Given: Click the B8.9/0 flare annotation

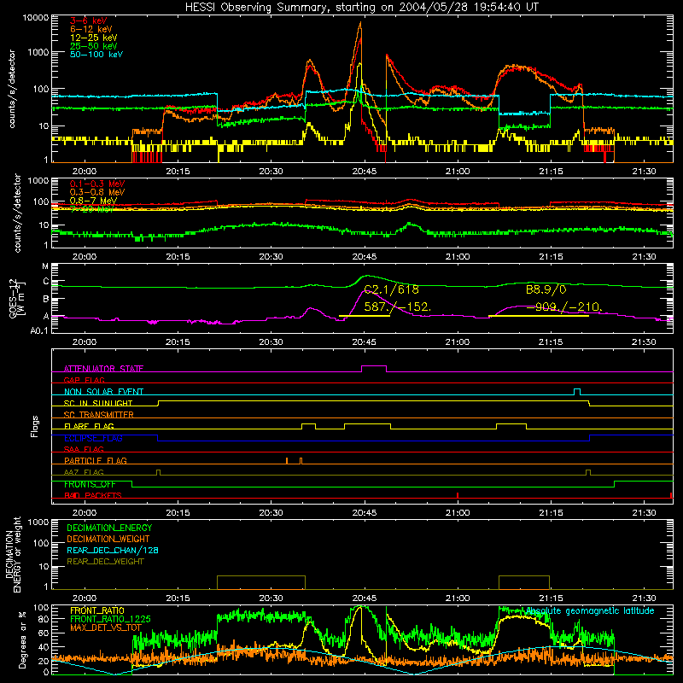Looking at the screenshot, I should click(x=546, y=289).
